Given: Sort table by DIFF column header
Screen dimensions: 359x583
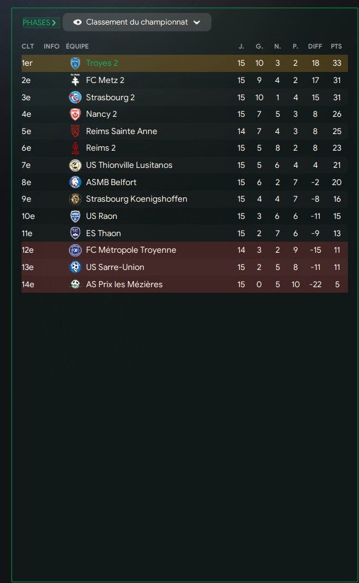Looking at the screenshot, I should [315, 46].
